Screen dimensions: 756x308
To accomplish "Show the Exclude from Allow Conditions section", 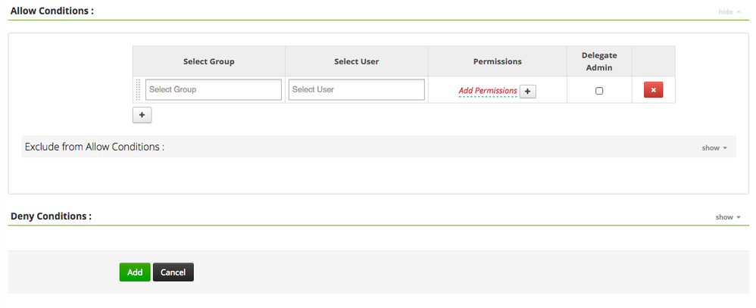I will (714, 148).
